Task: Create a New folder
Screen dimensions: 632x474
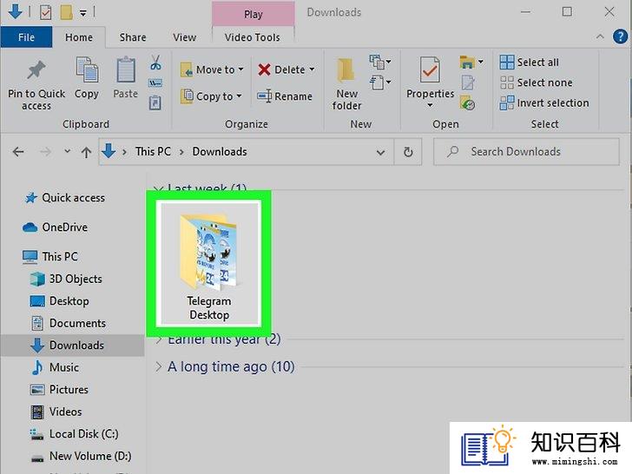Action: pyautogui.click(x=346, y=84)
